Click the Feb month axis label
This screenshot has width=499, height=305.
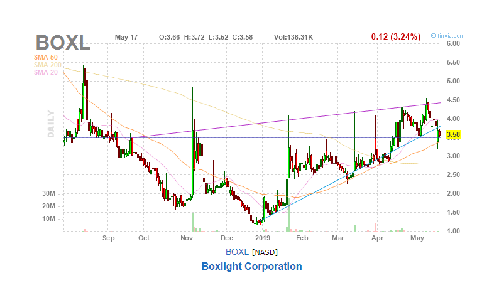tap(302, 238)
